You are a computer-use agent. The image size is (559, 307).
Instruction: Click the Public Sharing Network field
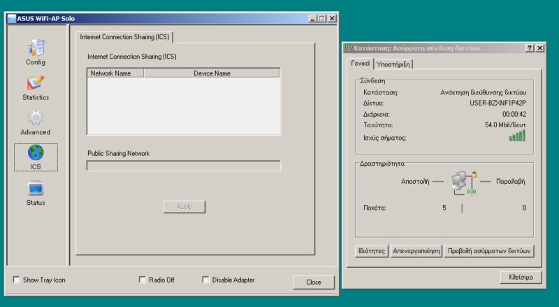(184, 166)
